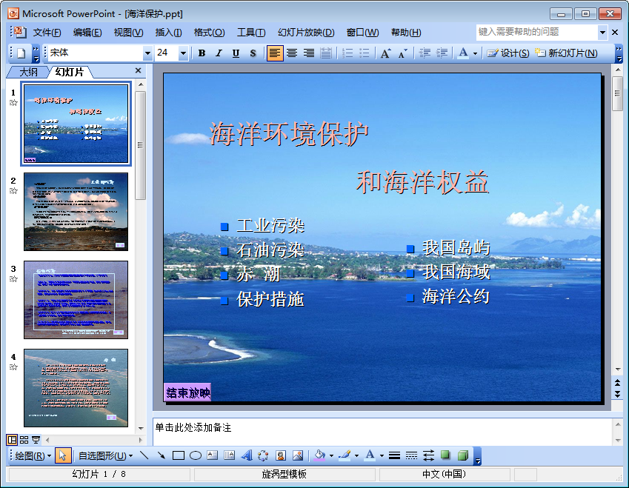Viewport: 629px width, 488px height.
Task: Select the Rectangle drawing tool
Action: tap(178, 455)
